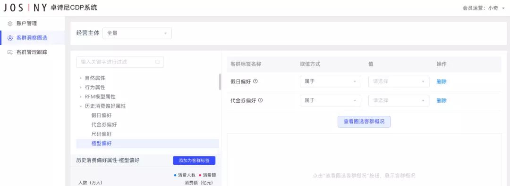Screen dimensions: 510x186
Task: Expand the 自然属性 tree node
Action: click(81, 78)
